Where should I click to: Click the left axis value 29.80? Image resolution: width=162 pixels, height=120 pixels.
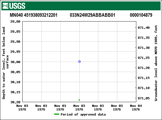pyautogui.click(x=15, y=21)
